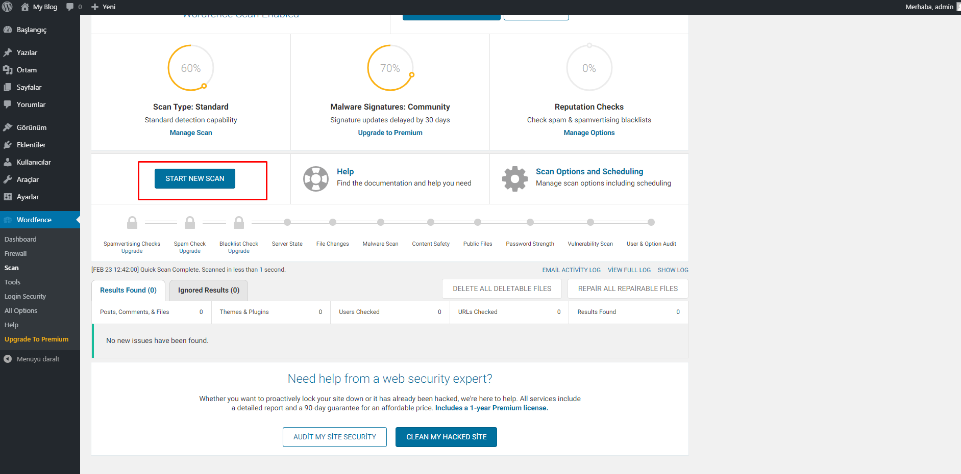
Task: Open the My Blog home icon
Action: (x=24, y=7)
